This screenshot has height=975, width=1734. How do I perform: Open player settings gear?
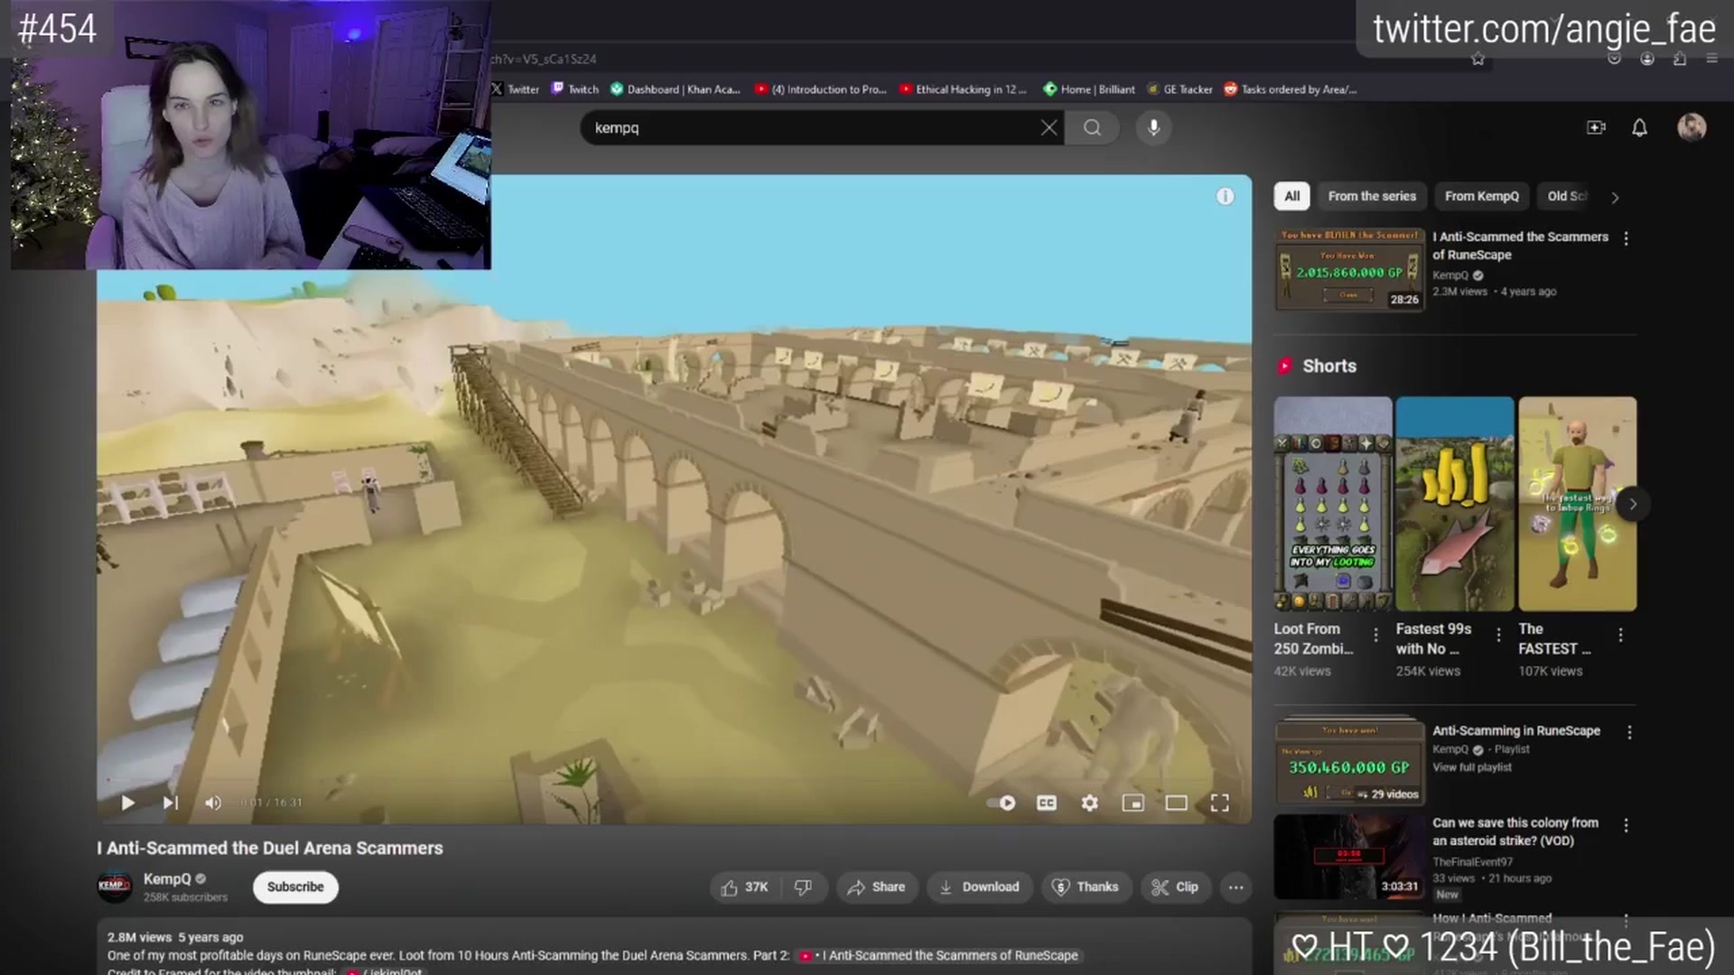point(1090,803)
